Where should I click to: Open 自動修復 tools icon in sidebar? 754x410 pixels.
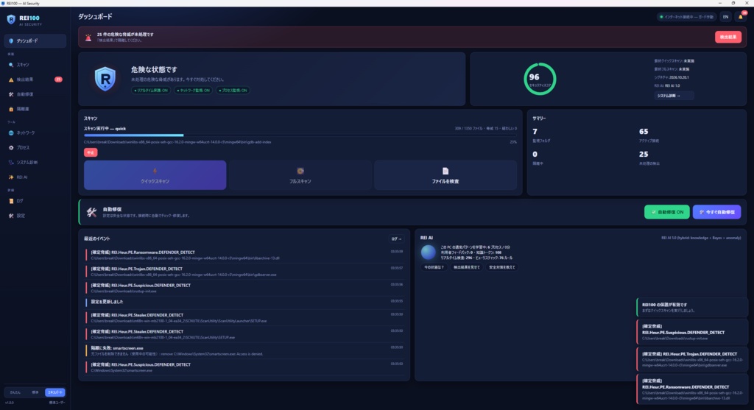tap(11, 94)
